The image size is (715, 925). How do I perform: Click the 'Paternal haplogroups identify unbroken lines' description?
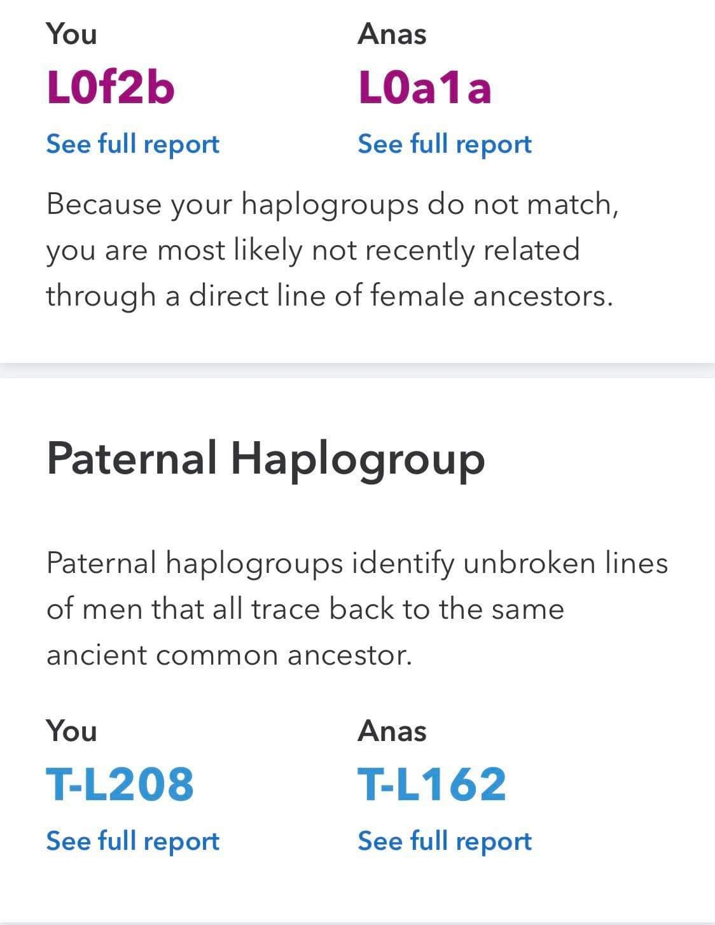pyautogui.click(x=357, y=609)
